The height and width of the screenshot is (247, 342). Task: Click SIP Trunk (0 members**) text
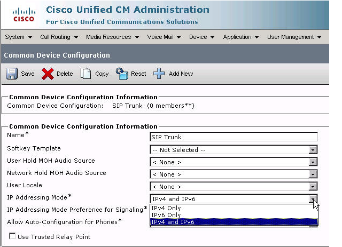pos(153,106)
